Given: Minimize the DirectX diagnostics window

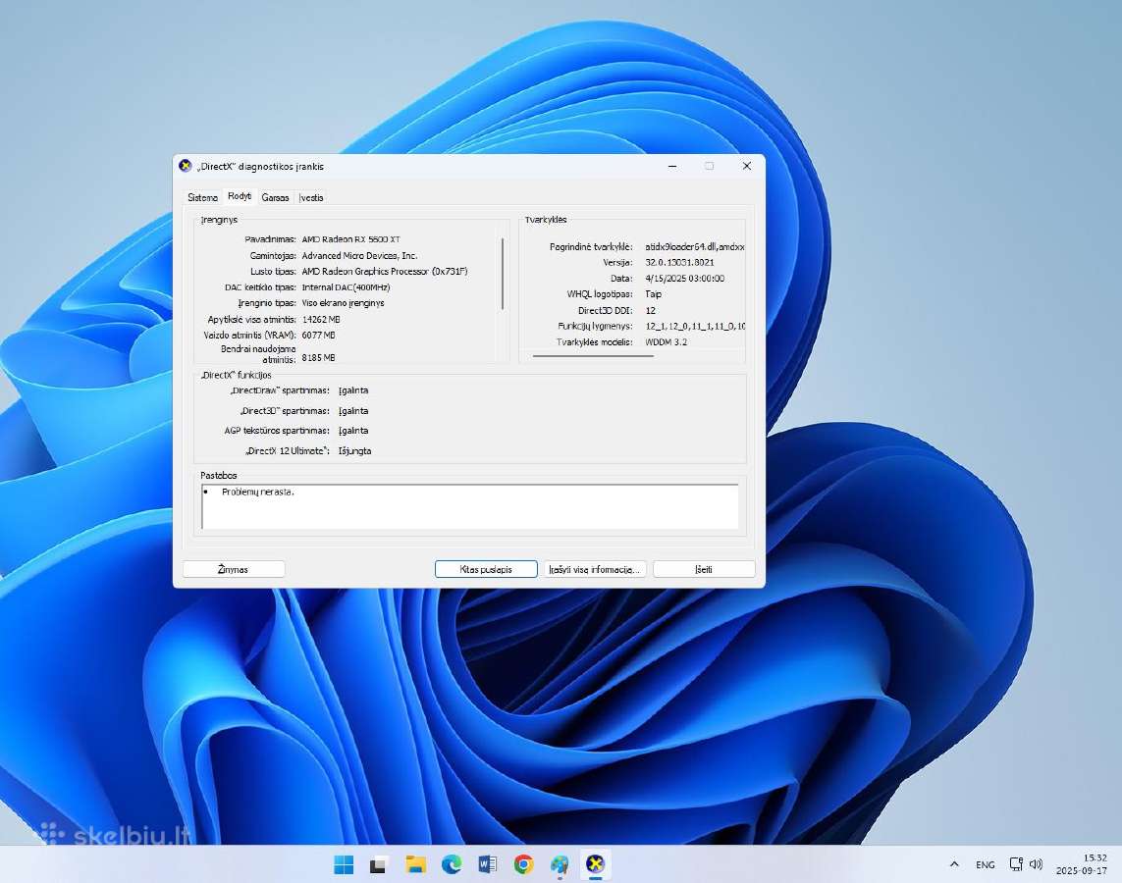Looking at the screenshot, I should click(671, 166).
